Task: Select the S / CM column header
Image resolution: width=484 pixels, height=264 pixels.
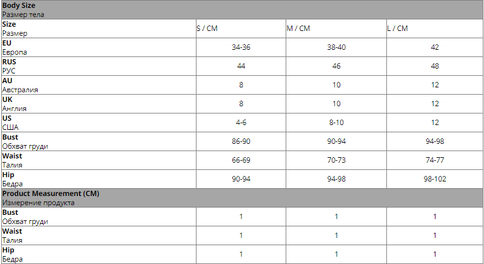Action: coord(241,29)
